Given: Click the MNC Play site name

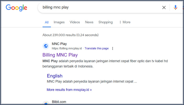Looking at the screenshot, I should pyautogui.click(x=59, y=44).
